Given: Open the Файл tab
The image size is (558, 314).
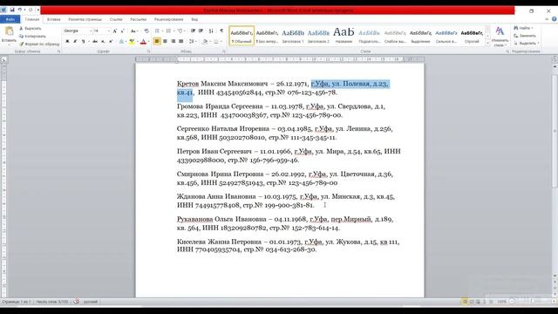Looking at the screenshot, I should (10, 19).
